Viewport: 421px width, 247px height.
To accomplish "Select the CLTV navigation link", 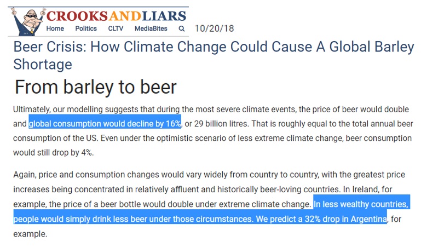I will pos(116,28).
